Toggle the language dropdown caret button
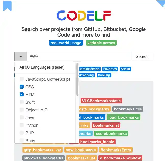The image size is (165, 161). click(21, 57)
